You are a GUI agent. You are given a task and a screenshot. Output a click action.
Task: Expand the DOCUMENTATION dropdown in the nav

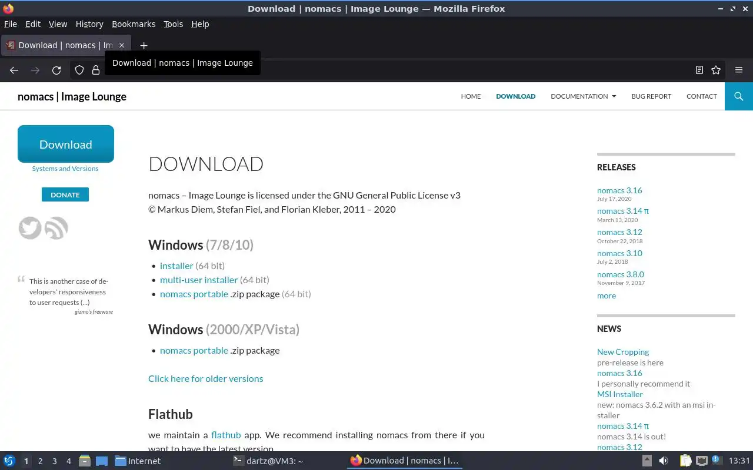(583, 96)
